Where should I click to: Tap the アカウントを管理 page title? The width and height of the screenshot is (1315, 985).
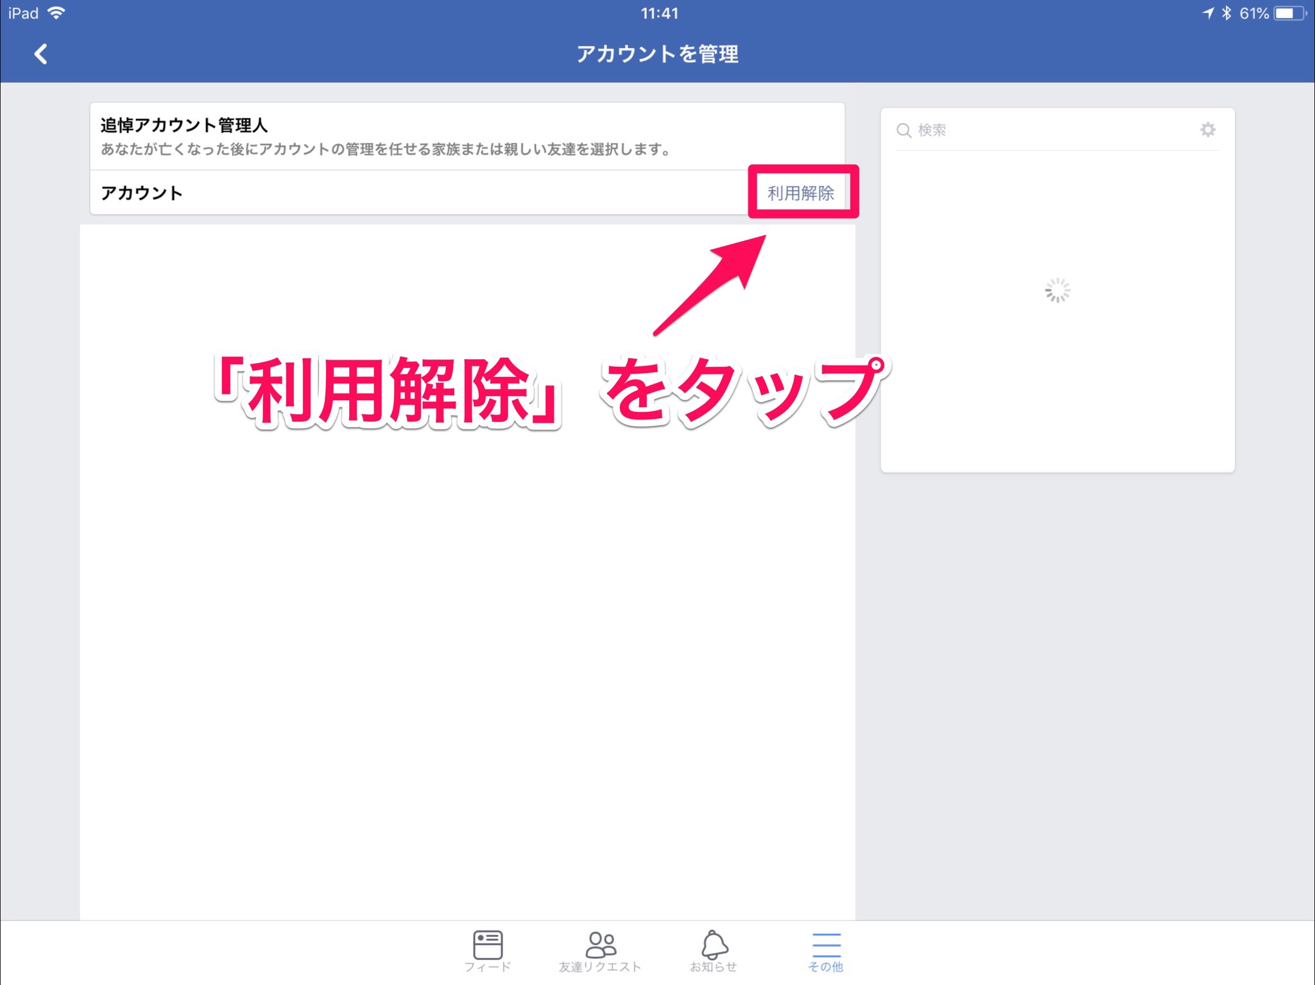[x=657, y=54]
